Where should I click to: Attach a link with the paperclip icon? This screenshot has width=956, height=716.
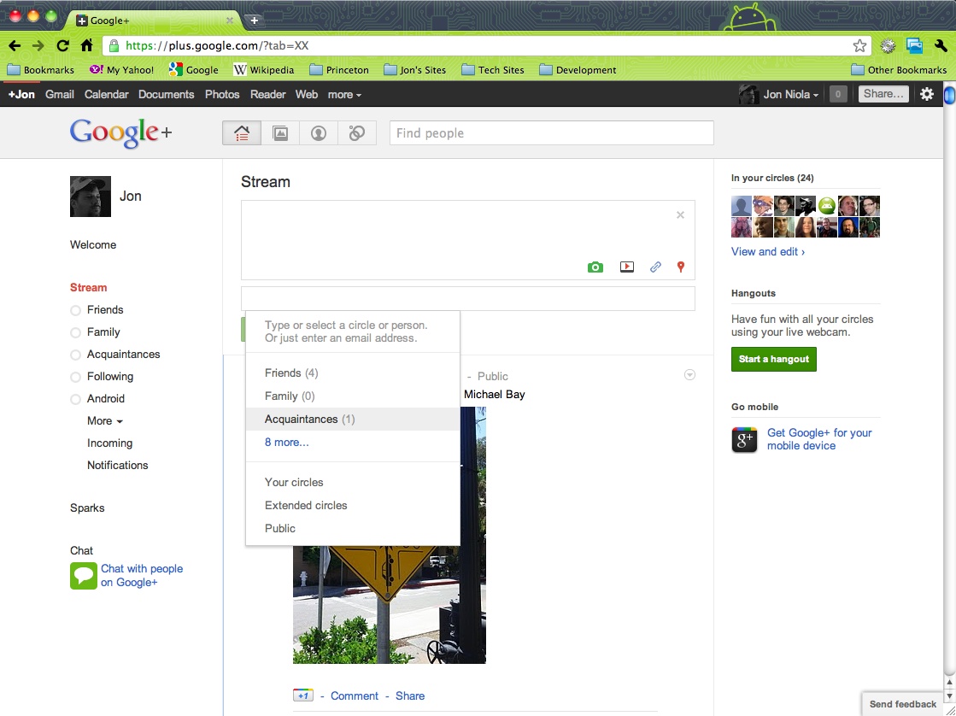(x=655, y=267)
